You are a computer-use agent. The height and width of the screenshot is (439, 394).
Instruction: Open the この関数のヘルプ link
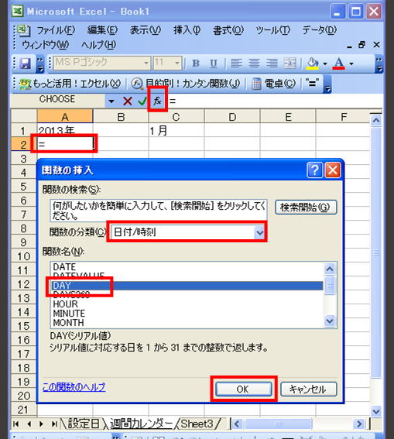pyautogui.click(x=74, y=387)
